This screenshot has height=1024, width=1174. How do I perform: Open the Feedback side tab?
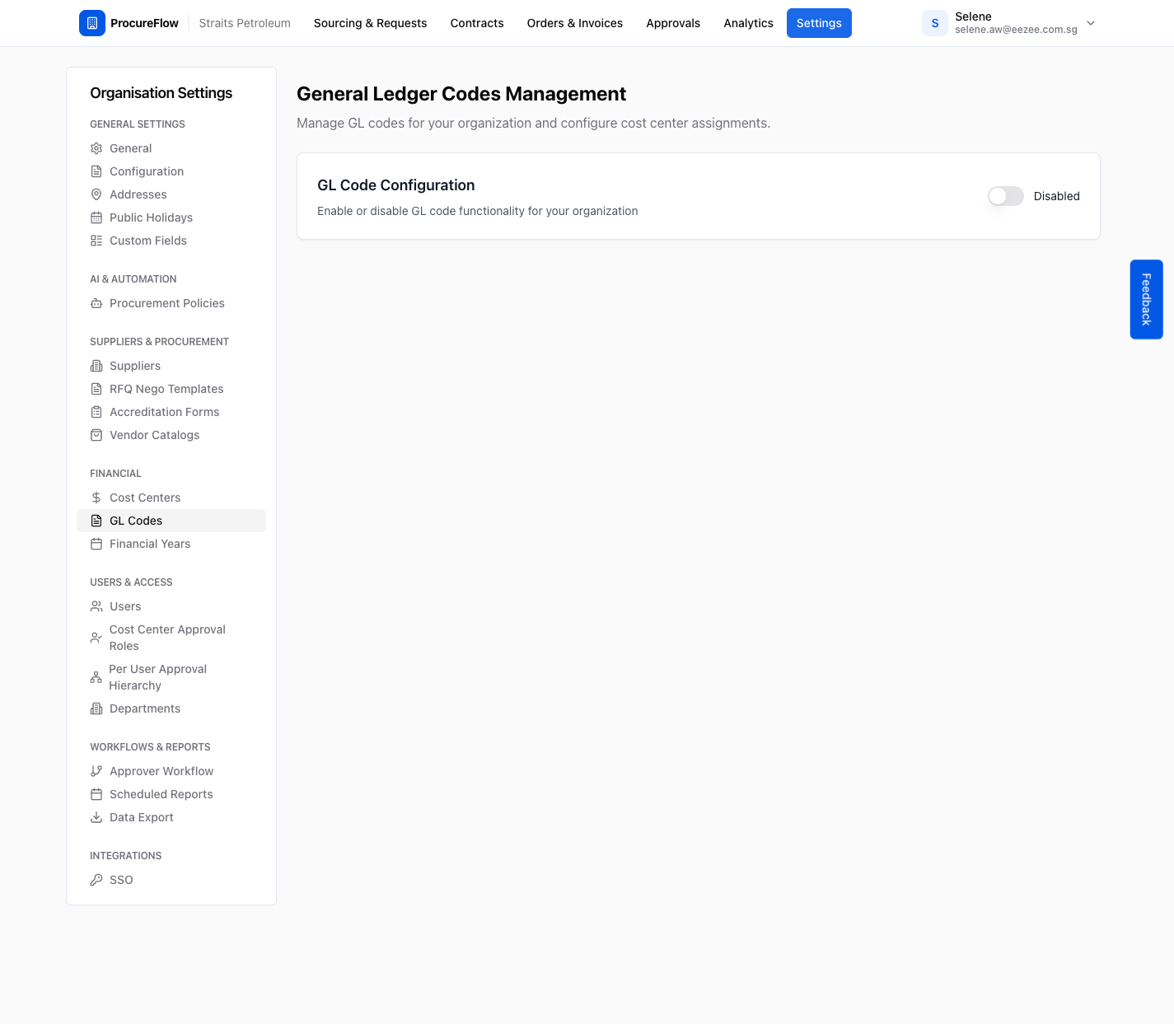(x=1146, y=299)
